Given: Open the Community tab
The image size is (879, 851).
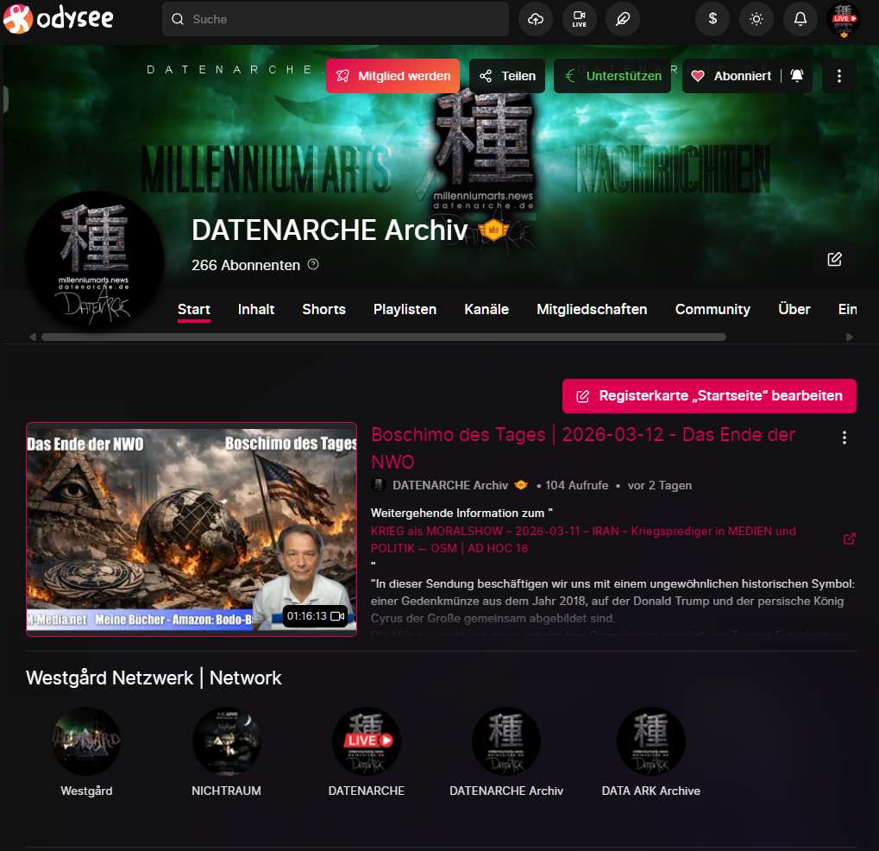Looking at the screenshot, I should click(x=713, y=309).
